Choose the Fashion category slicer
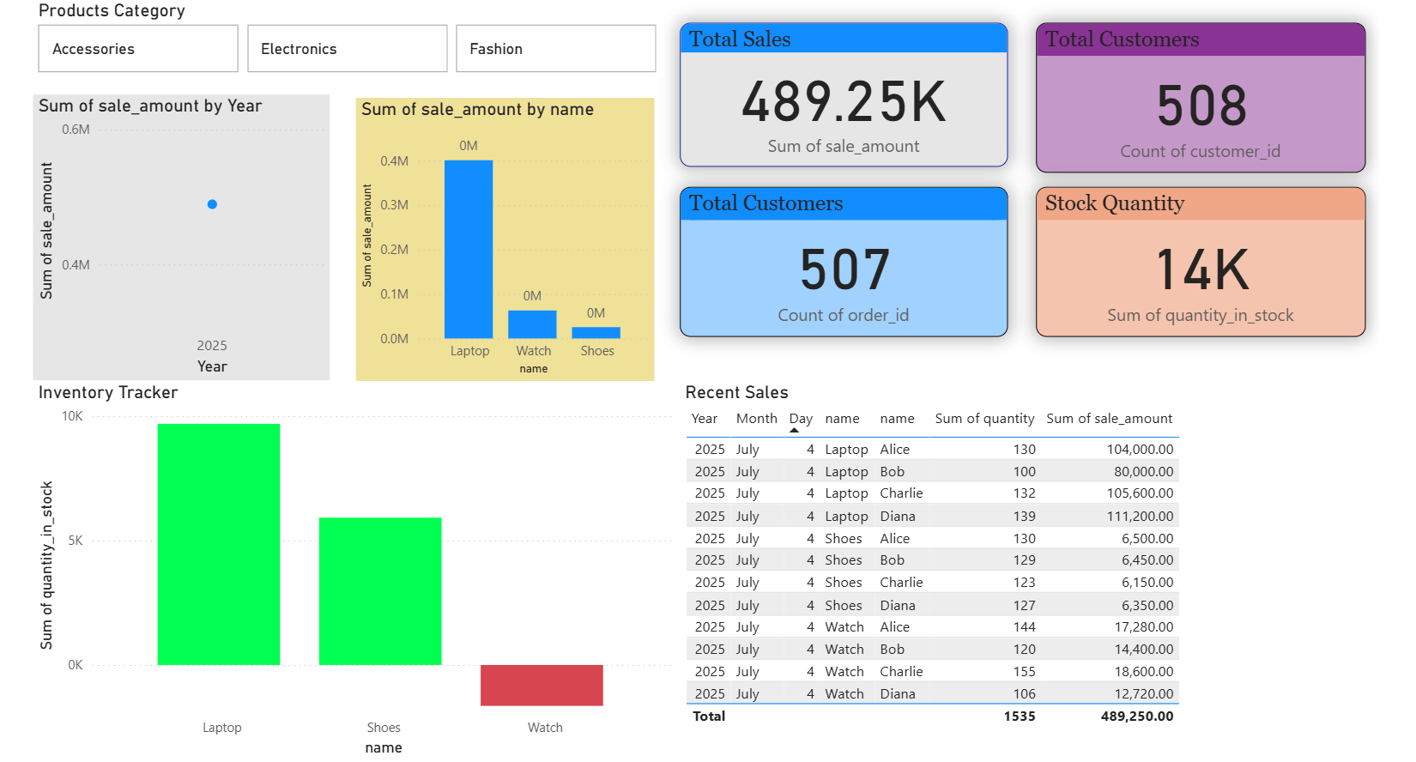The width and height of the screenshot is (1416, 762). tap(555, 49)
